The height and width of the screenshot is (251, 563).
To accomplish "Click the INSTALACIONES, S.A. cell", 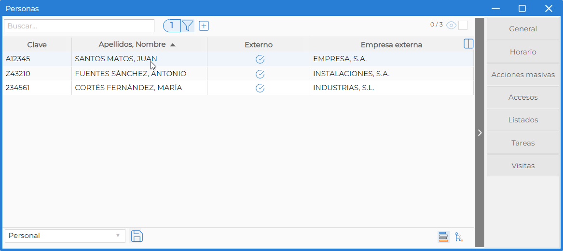I will (x=392, y=74).
